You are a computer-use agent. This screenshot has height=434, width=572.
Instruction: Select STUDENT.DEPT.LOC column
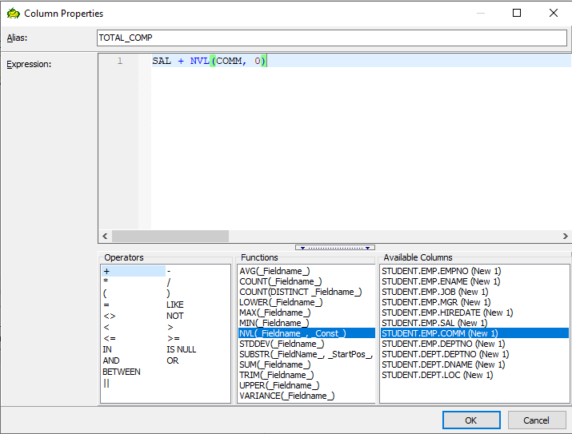pyautogui.click(x=438, y=375)
